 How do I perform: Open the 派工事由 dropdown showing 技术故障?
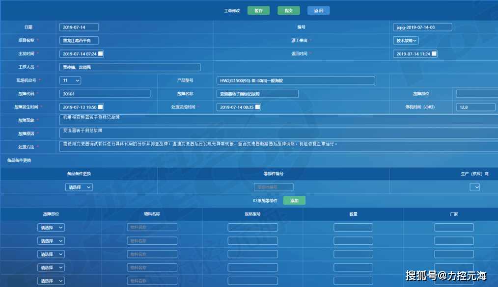coord(406,41)
